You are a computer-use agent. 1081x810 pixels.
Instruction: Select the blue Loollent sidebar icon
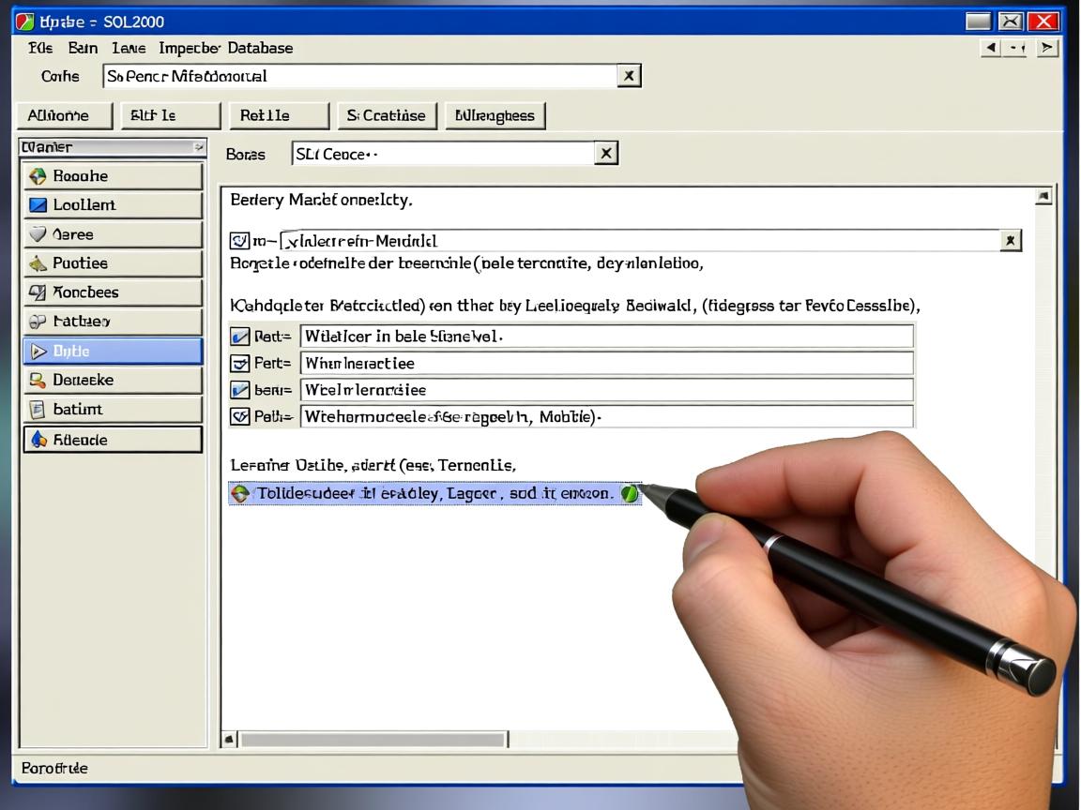(38, 205)
